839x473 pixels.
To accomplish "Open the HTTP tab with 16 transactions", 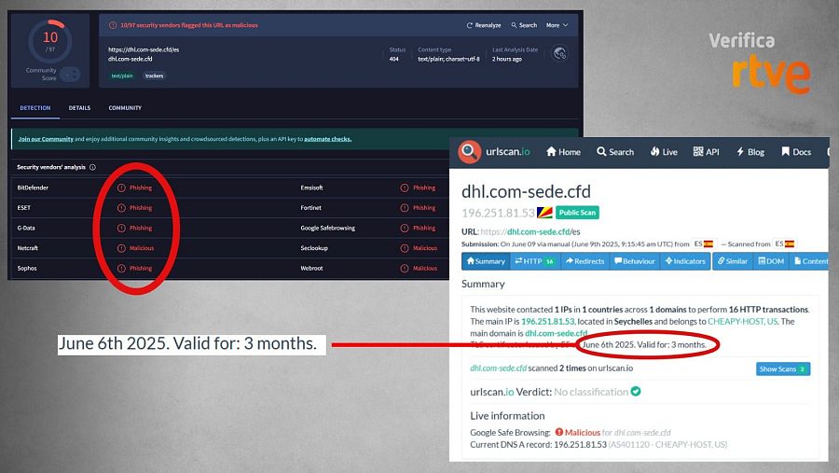I will [534, 261].
